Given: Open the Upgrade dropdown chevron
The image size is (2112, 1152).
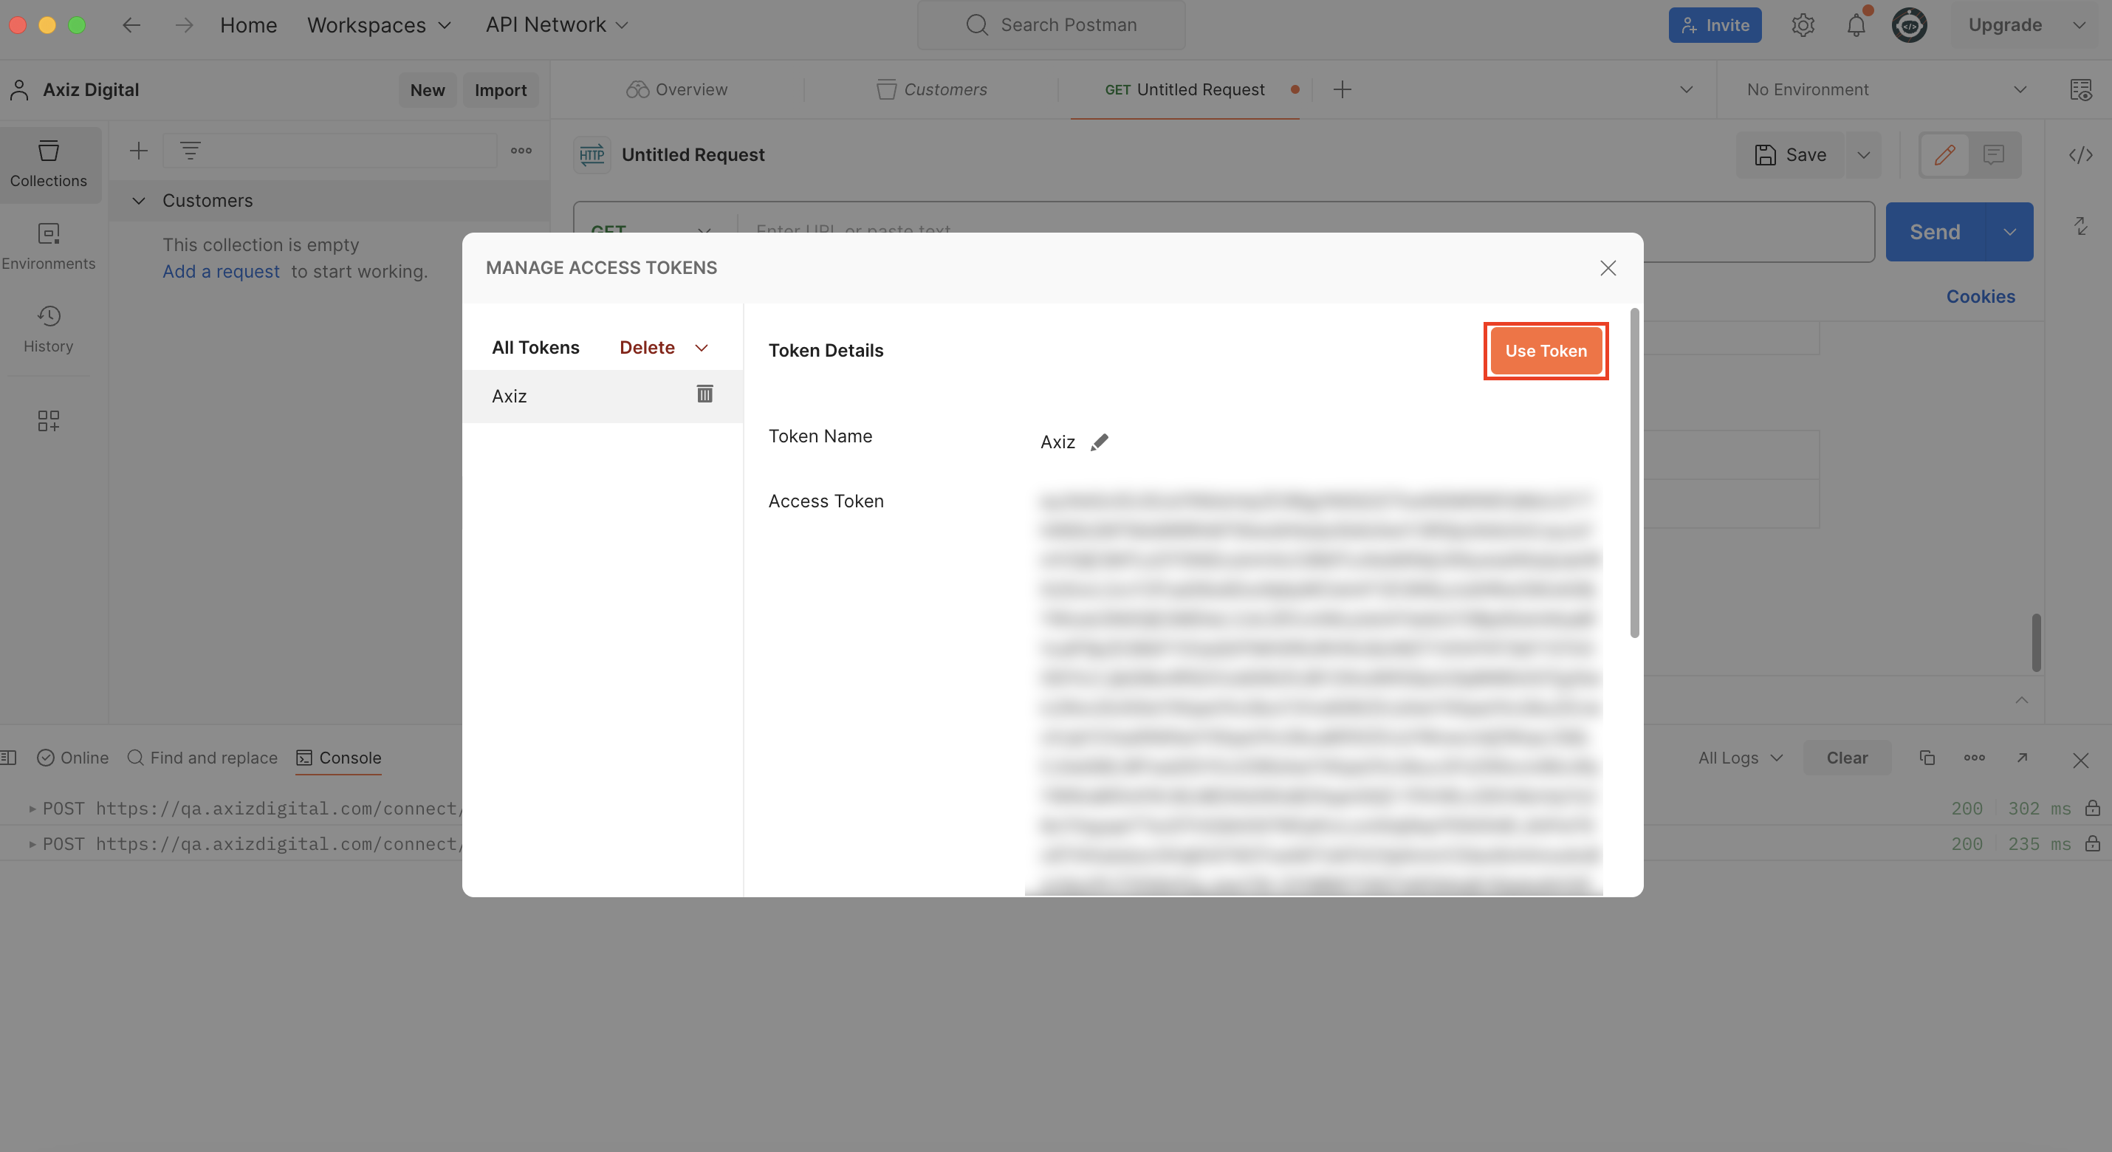Looking at the screenshot, I should tap(2080, 25).
